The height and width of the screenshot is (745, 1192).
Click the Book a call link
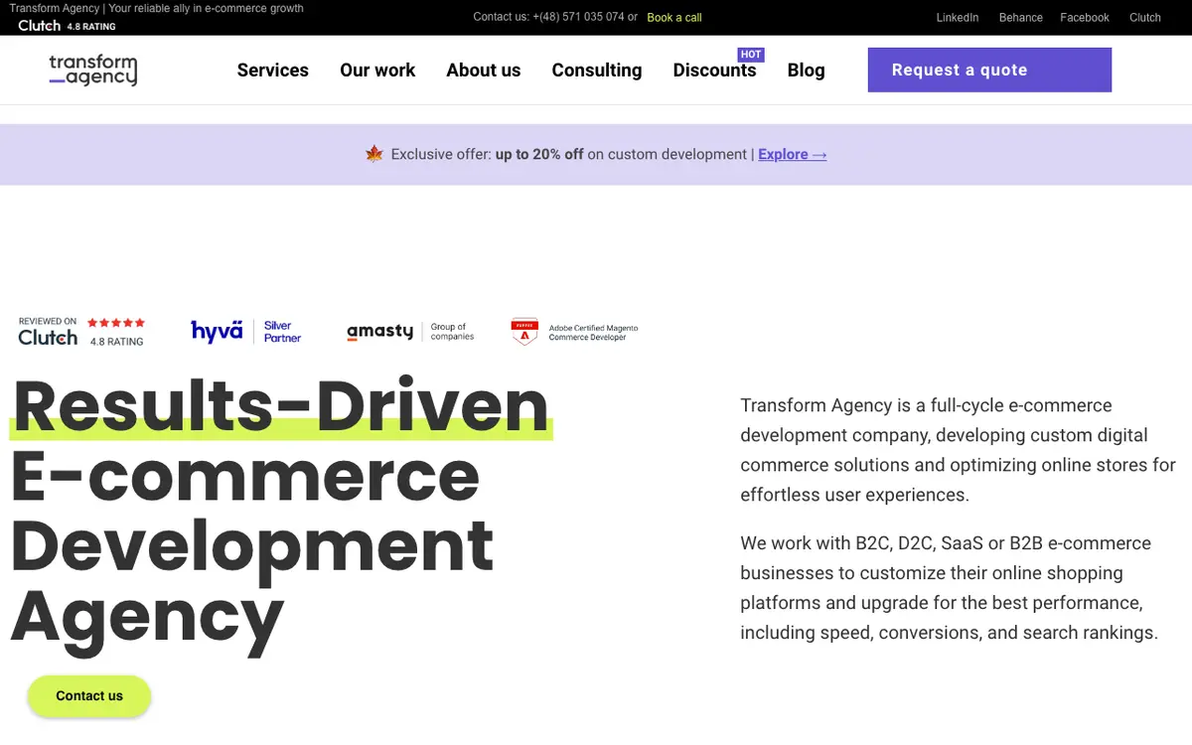674,18
